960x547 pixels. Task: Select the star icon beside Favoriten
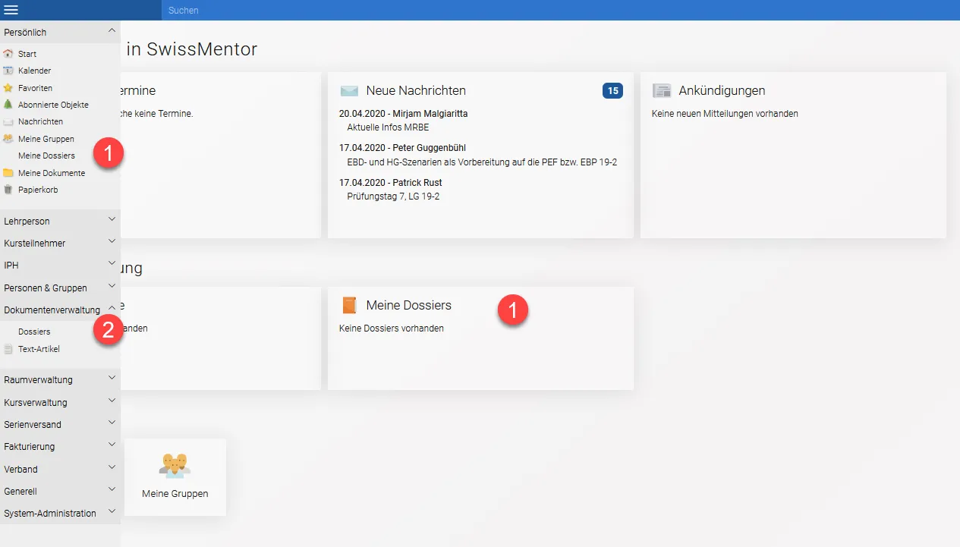(x=8, y=88)
